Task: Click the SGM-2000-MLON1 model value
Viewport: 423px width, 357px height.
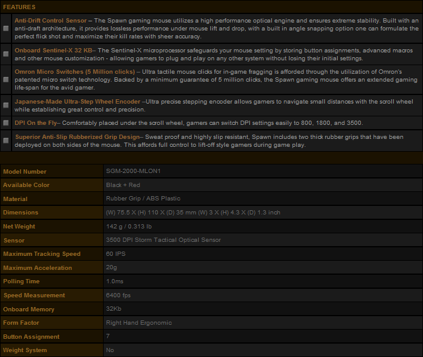Action: [132, 171]
